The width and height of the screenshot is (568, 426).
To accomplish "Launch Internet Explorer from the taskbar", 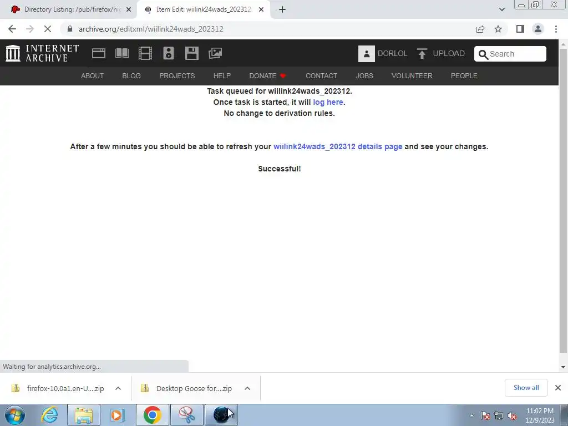I will click(x=49, y=415).
